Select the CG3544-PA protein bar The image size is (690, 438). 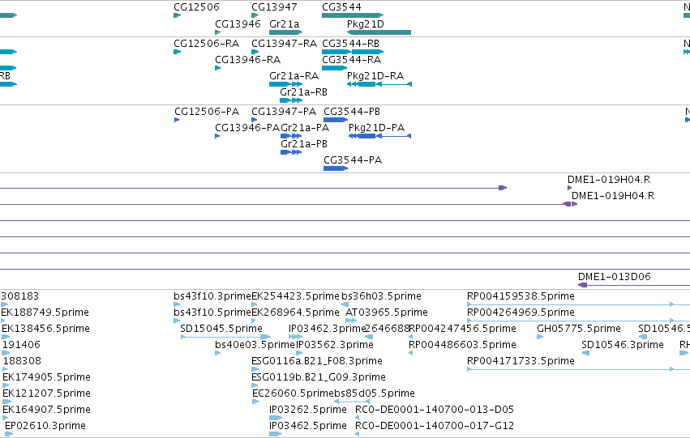336,168
